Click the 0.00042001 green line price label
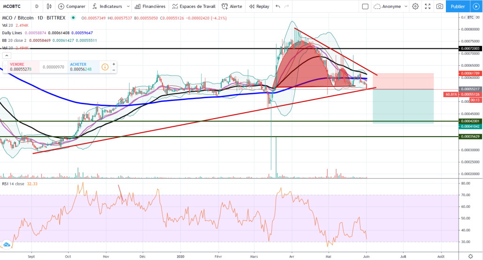 click(x=470, y=121)
